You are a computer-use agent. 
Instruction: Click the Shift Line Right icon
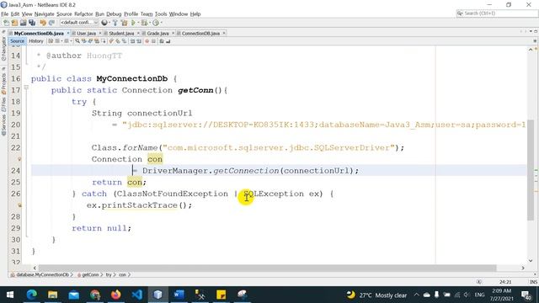(139, 41)
